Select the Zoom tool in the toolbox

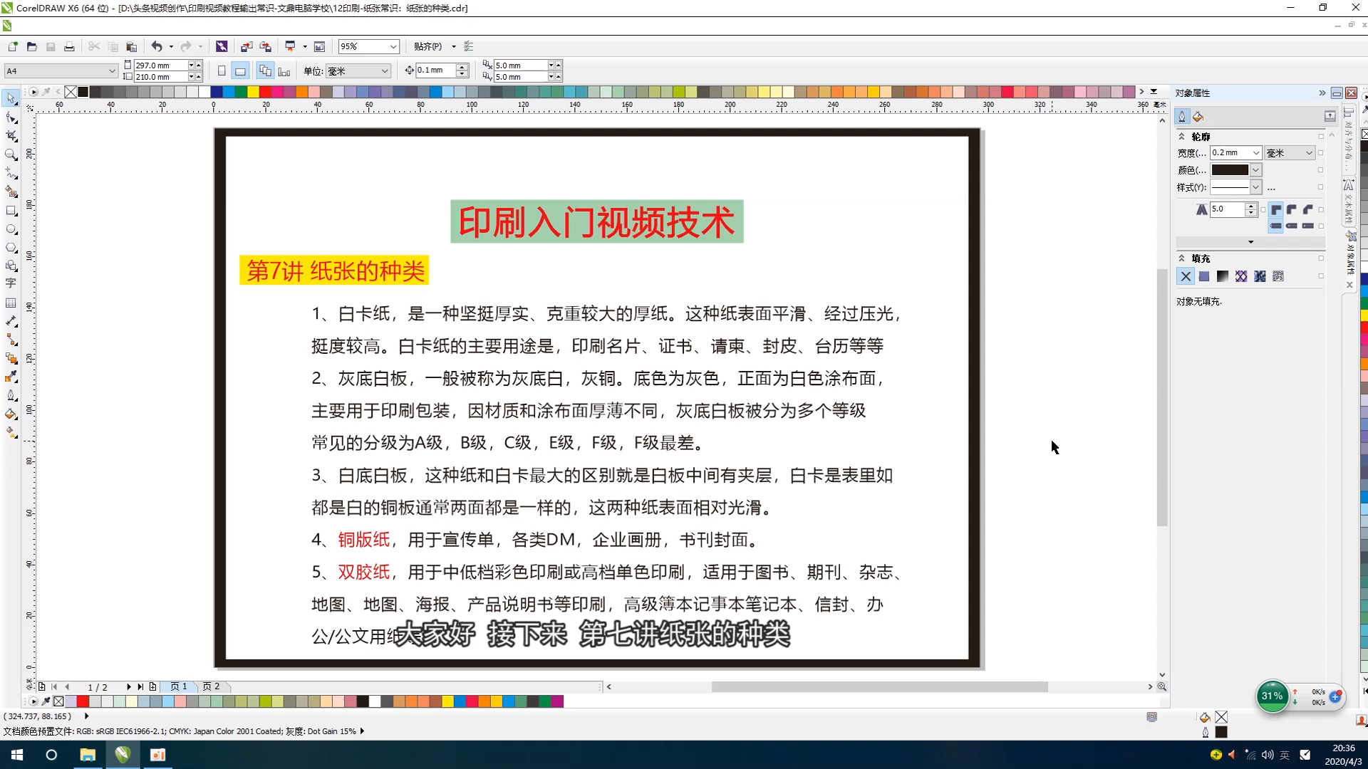[x=11, y=154]
